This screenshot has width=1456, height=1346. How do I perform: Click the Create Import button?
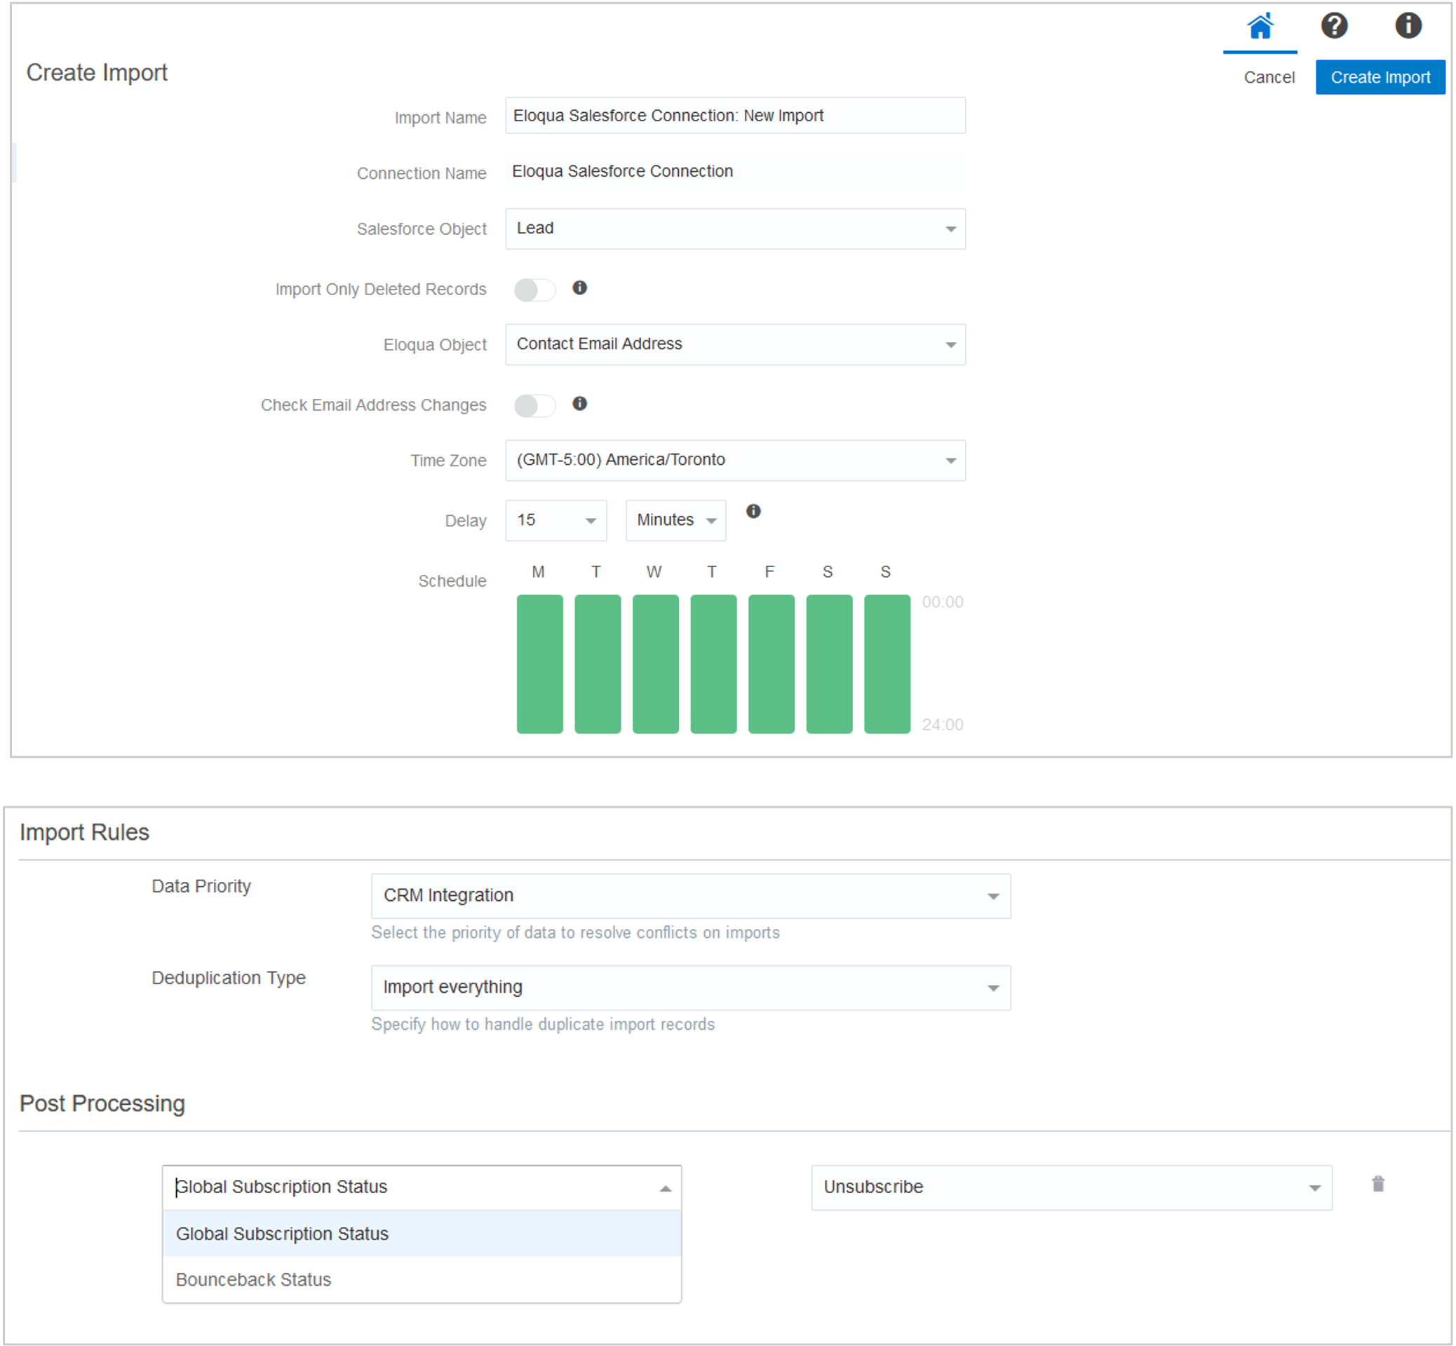pyautogui.click(x=1380, y=77)
